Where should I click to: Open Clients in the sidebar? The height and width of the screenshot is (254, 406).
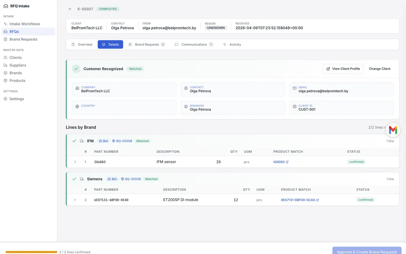[x=27, y=58]
